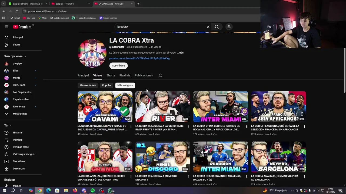
Task: Open the youtube.com/channel link
Action: (139, 58)
